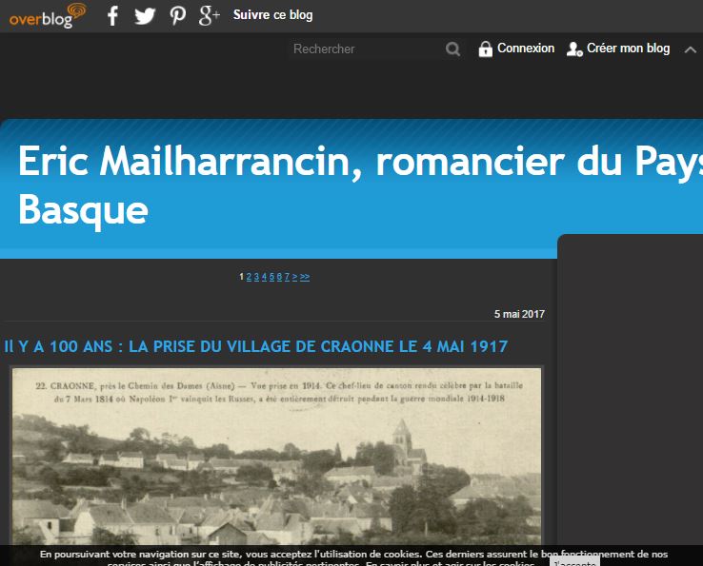Share blog on Google Plus
Screen dimensions: 703x566
pos(209,15)
